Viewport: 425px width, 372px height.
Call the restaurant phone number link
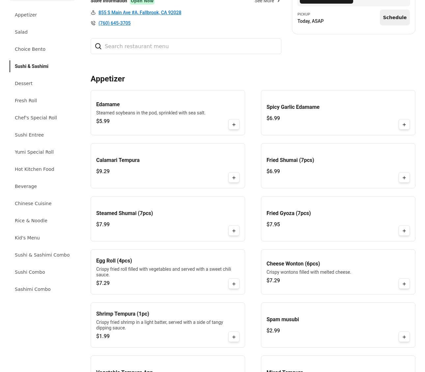coord(114,23)
